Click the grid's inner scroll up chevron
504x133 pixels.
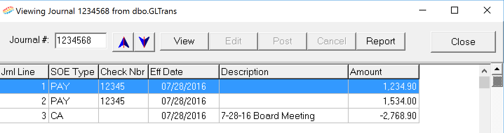pyautogui.click(x=484, y=71)
